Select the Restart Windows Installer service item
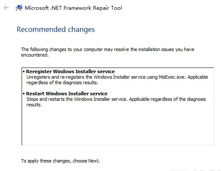Viewport: 221px width, 171px height. click(x=67, y=94)
